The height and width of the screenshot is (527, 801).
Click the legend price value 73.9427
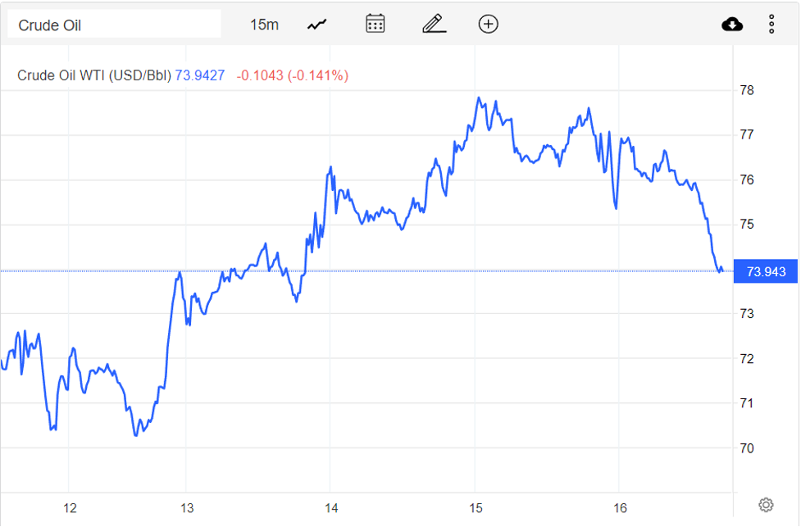(200, 75)
